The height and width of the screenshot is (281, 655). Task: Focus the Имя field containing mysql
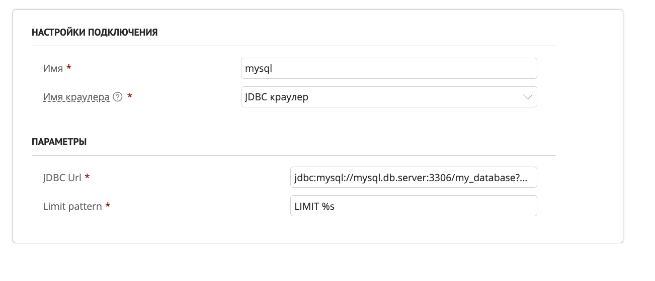click(x=388, y=68)
